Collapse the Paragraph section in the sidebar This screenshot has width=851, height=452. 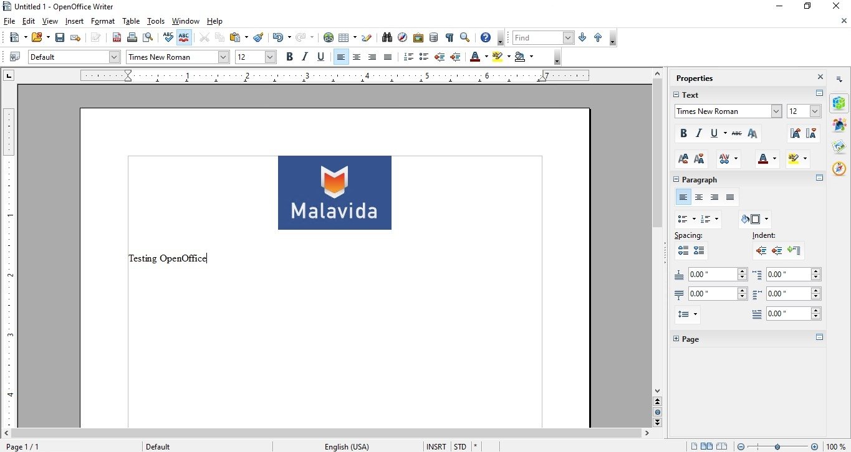[x=676, y=179]
